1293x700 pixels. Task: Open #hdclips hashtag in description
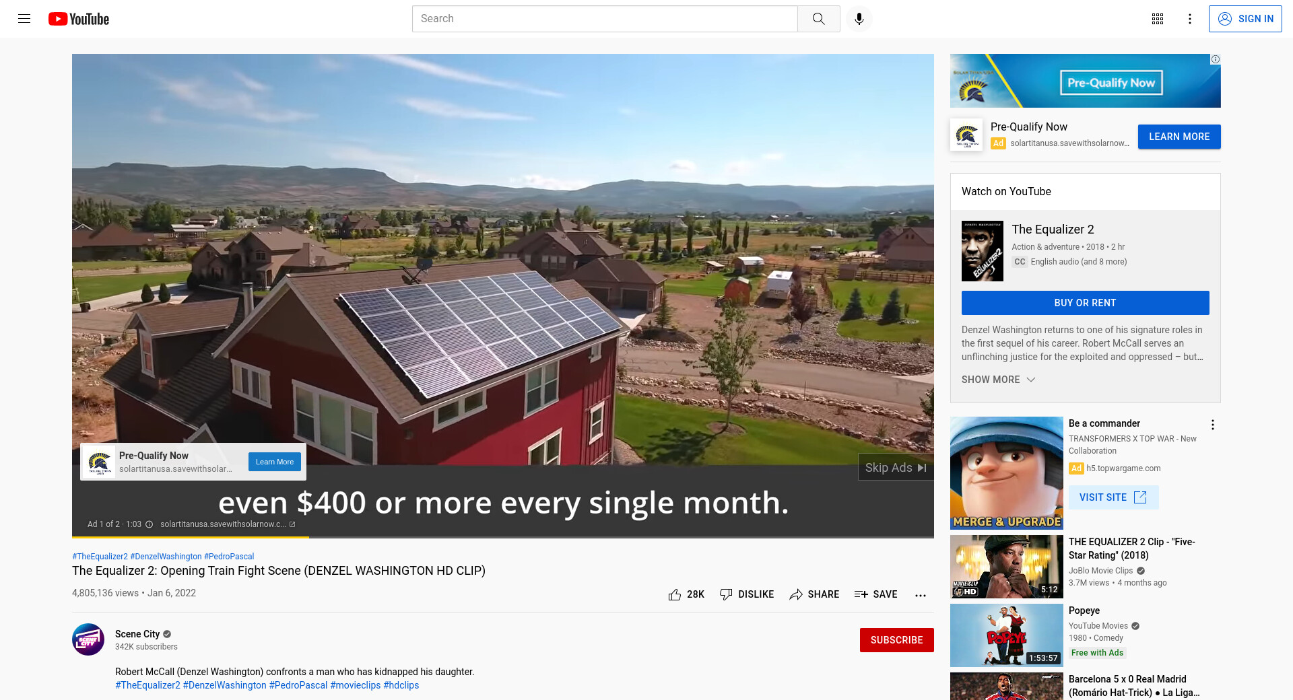click(401, 685)
